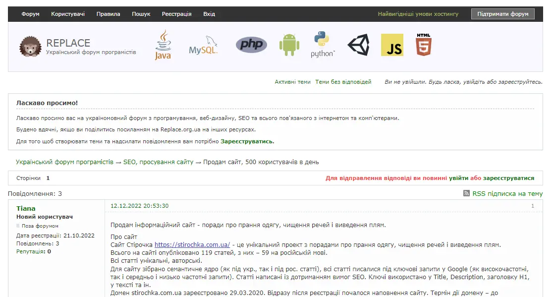Go to Користувачі in the navbar
Screen dimensions: 556x297
(x=68, y=14)
